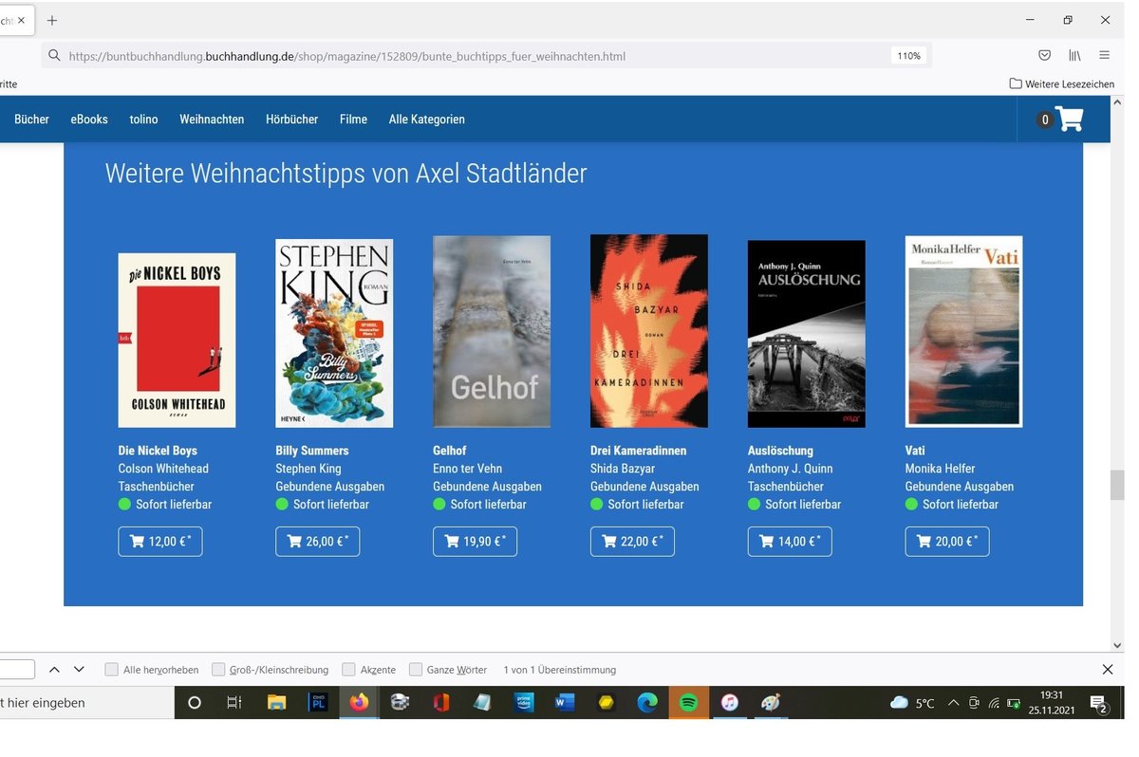Open the Die Nickel Boys title link
The width and height of the screenshot is (1139, 757).
(158, 451)
